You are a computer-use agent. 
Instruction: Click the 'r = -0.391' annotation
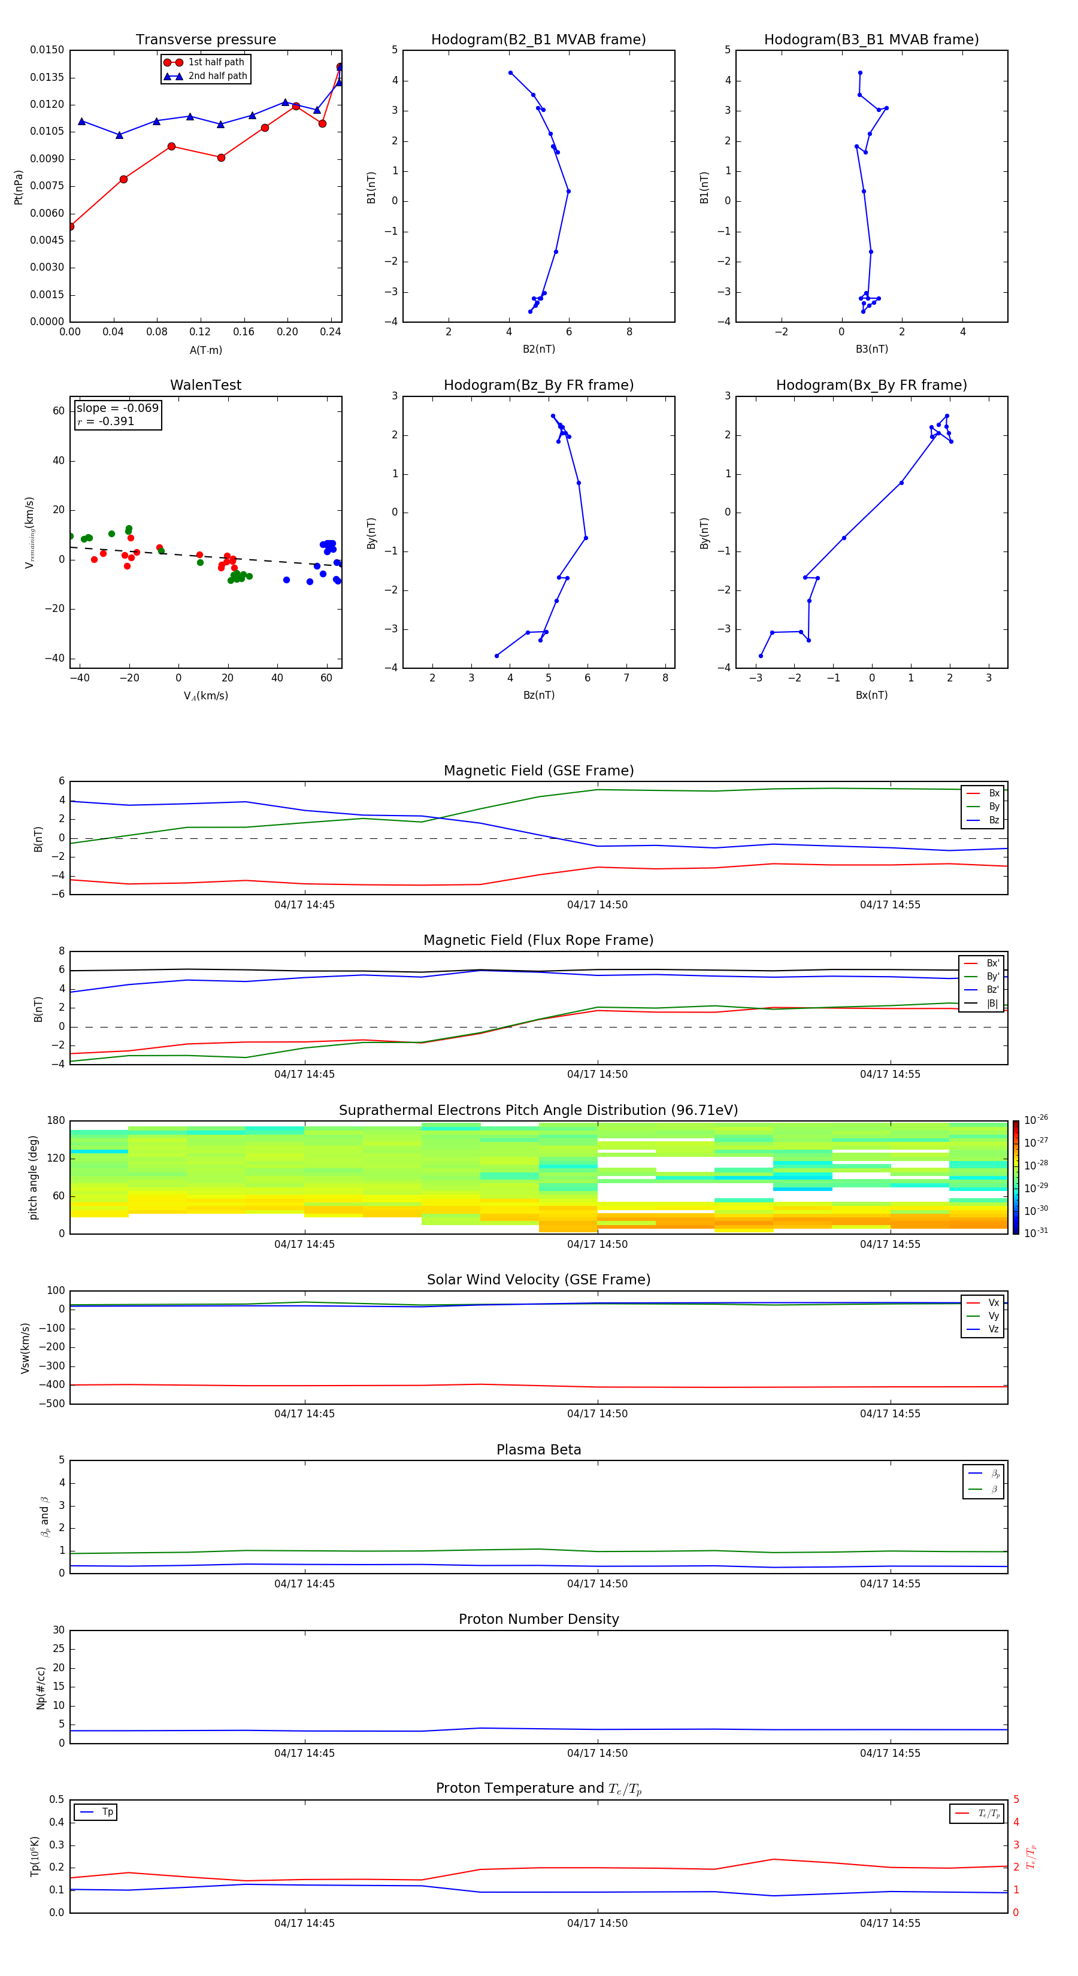click(x=106, y=421)
